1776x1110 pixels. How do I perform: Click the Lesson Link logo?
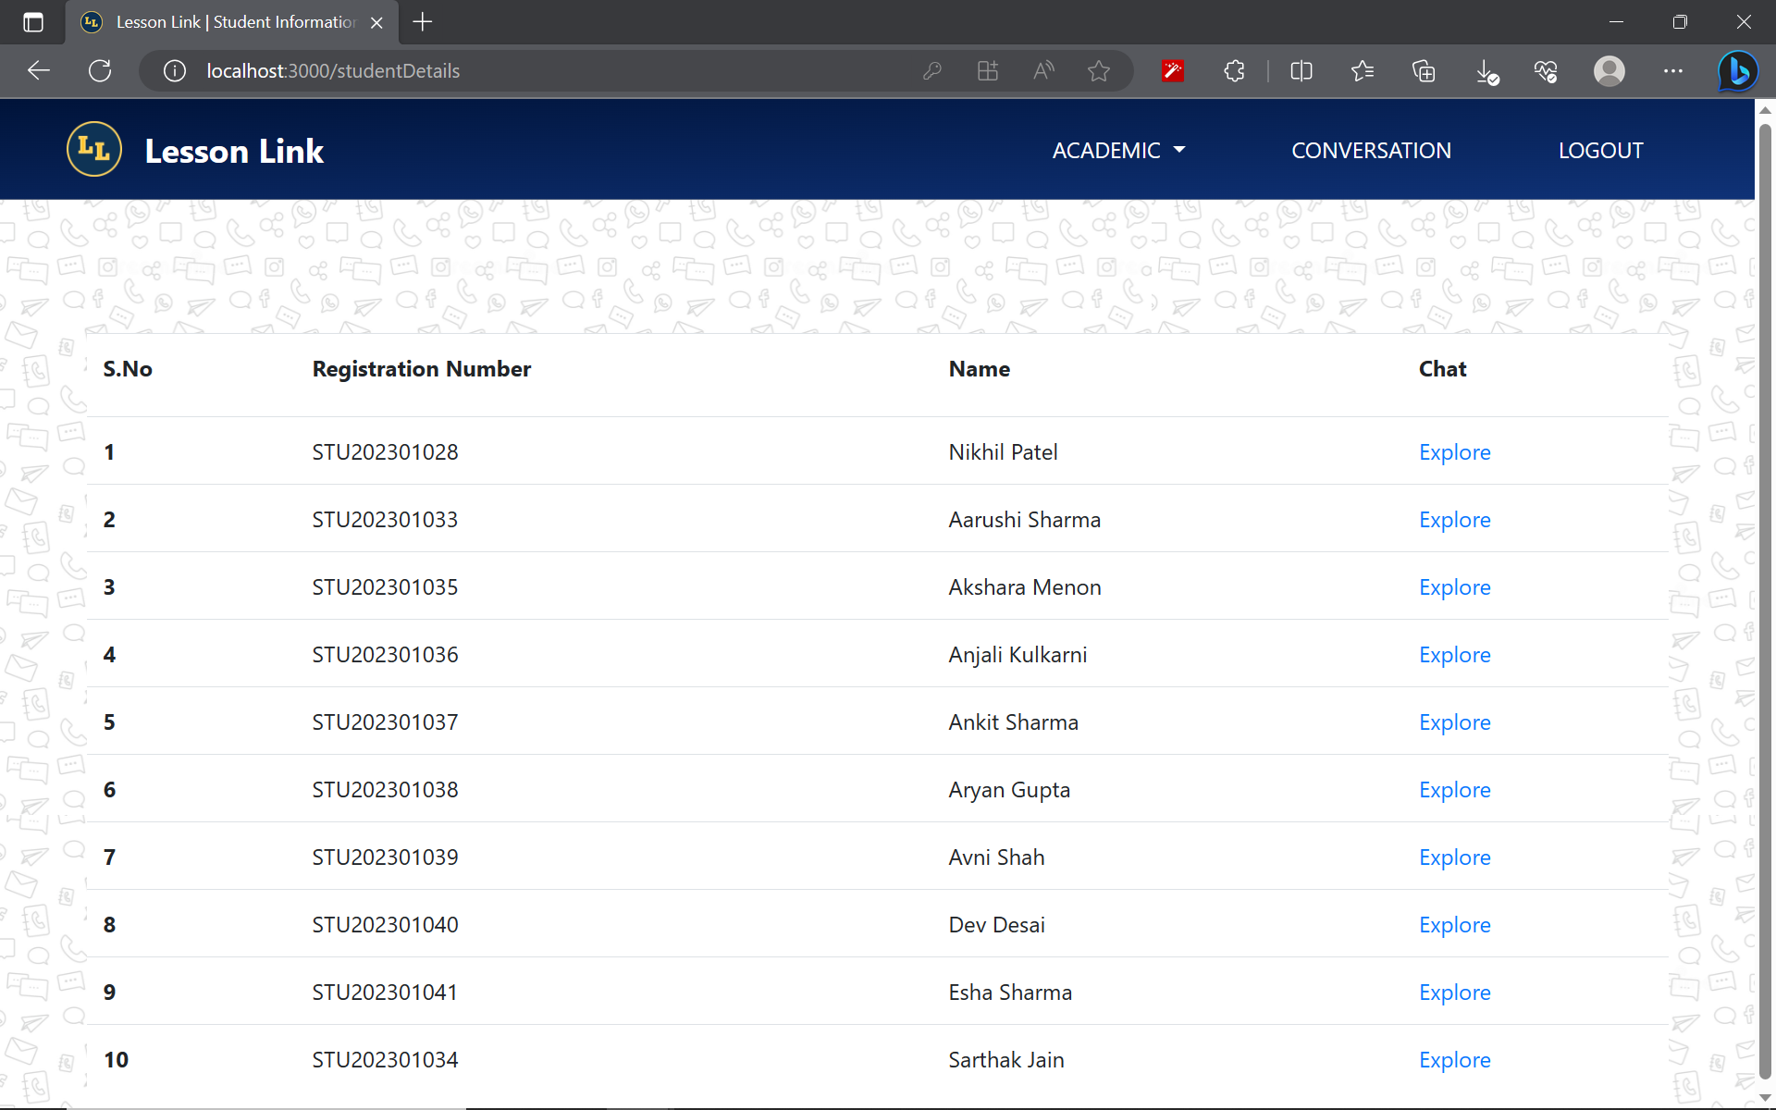click(x=93, y=148)
